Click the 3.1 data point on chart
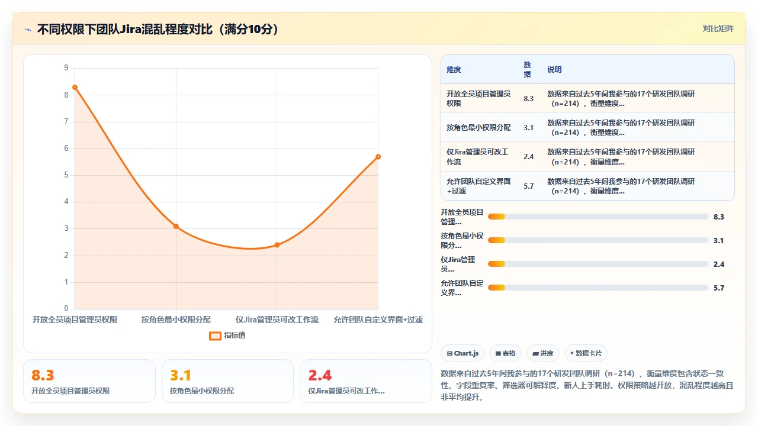 coord(176,226)
